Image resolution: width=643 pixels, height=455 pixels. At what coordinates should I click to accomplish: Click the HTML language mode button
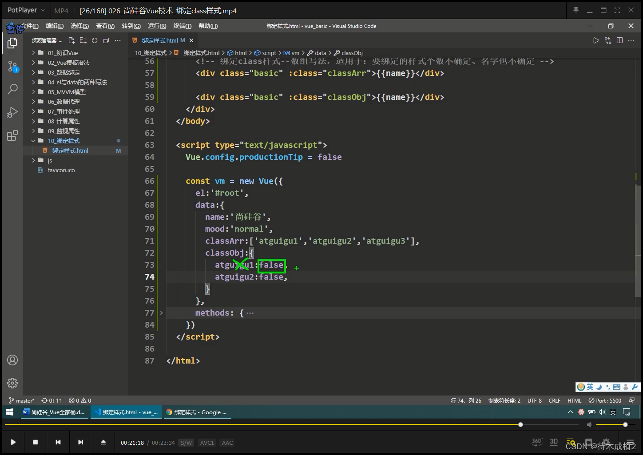pos(574,400)
